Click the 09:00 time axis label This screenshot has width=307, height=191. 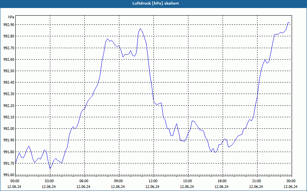coord(119,181)
